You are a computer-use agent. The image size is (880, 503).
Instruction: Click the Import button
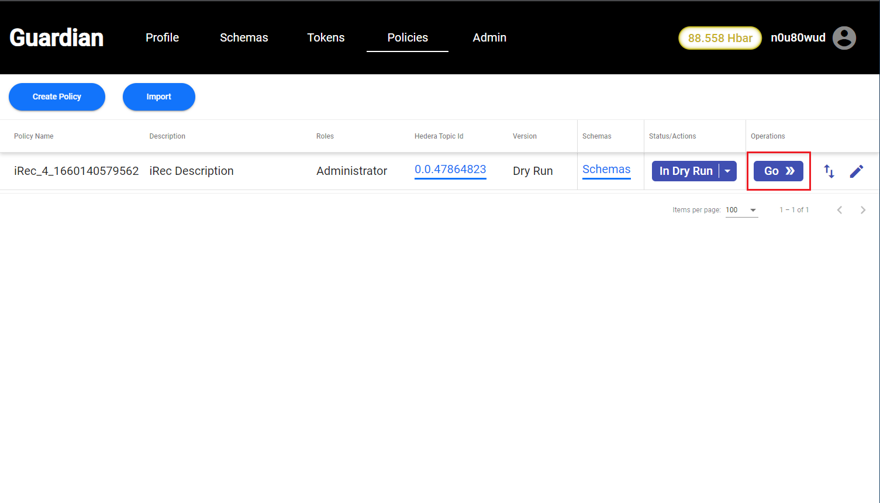pyautogui.click(x=158, y=97)
